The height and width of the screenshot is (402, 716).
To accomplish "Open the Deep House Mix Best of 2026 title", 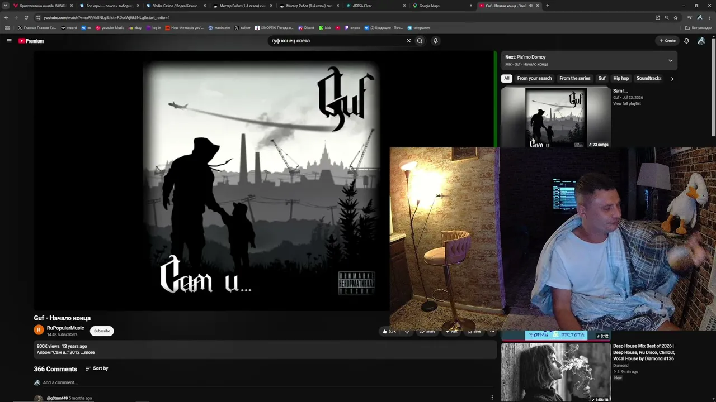I will (644, 352).
